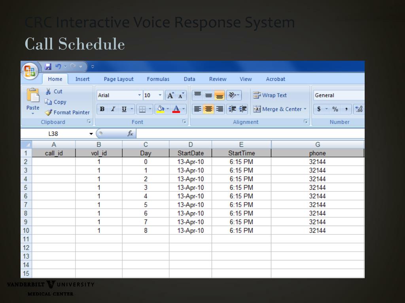Viewport: 405px width, 303px height.
Task: Set Top Align vertical alignment
Action: click(x=198, y=95)
